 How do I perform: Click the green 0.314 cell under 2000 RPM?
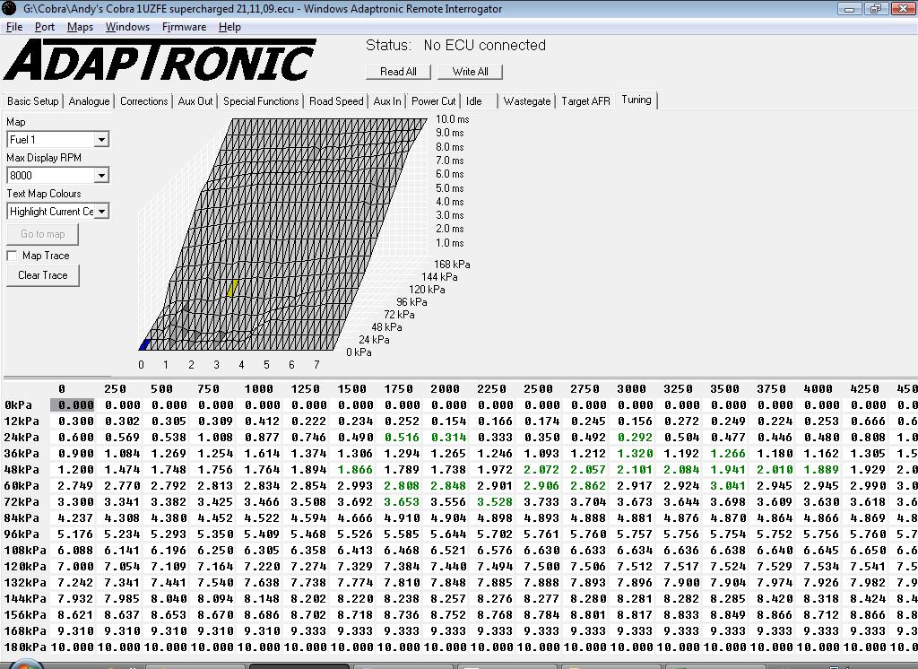point(448,438)
